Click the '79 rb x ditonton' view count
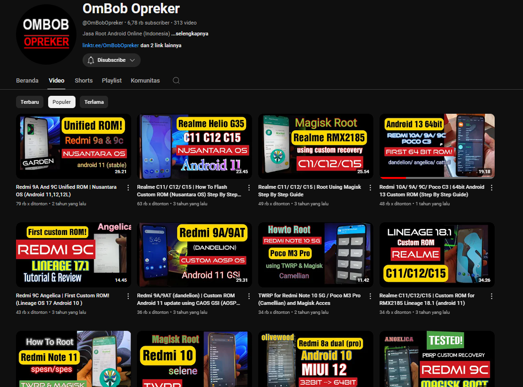 tap(32, 203)
